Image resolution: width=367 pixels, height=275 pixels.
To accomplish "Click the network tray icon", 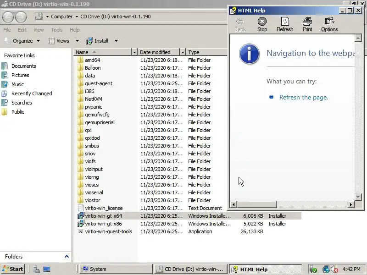I will 326,269.
